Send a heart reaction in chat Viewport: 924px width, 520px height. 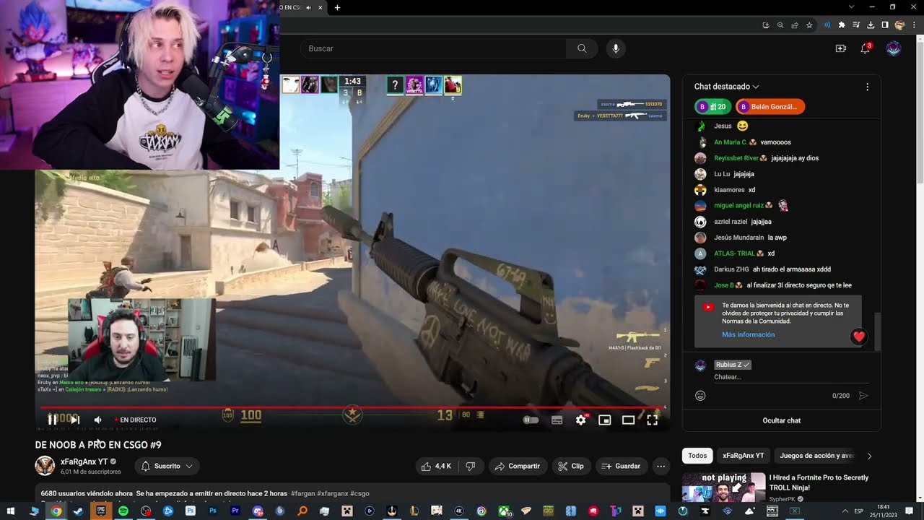[858, 337]
